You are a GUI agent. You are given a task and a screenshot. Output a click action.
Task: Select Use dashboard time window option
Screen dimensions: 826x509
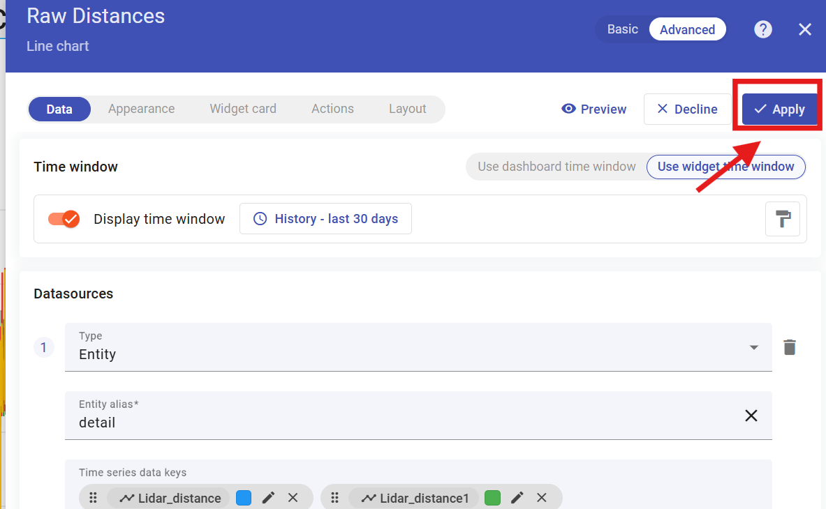[x=556, y=167]
